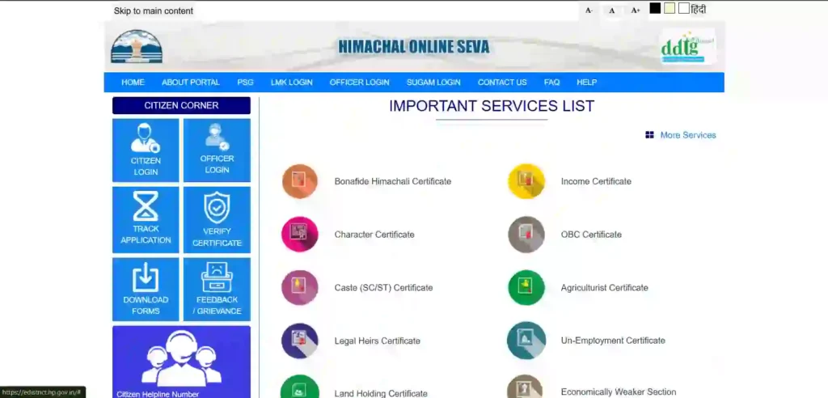Open ABOUT PORTAL menu item
The height and width of the screenshot is (398, 828).
point(191,83)
